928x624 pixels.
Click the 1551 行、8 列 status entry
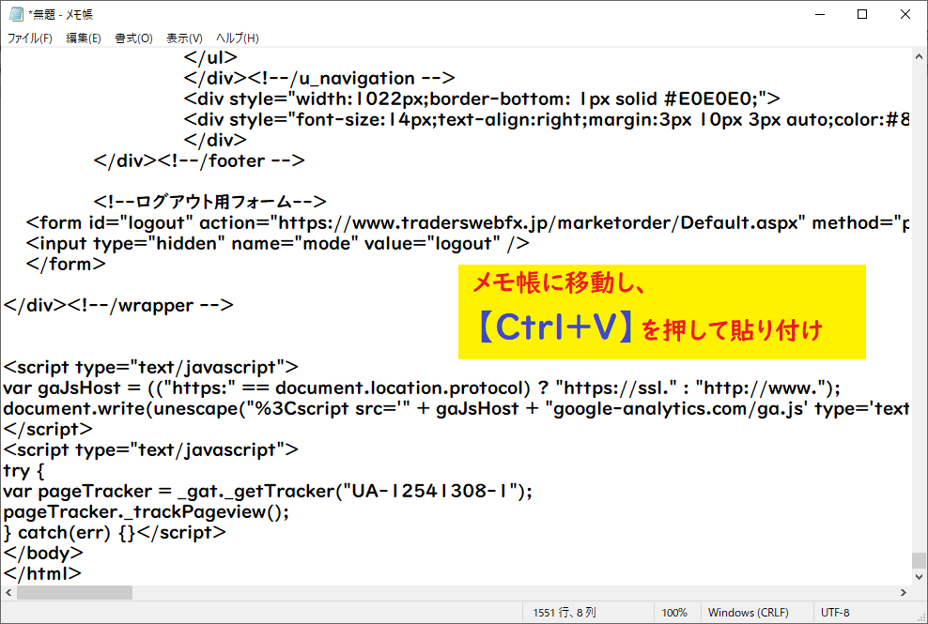[x=564, y=613]
